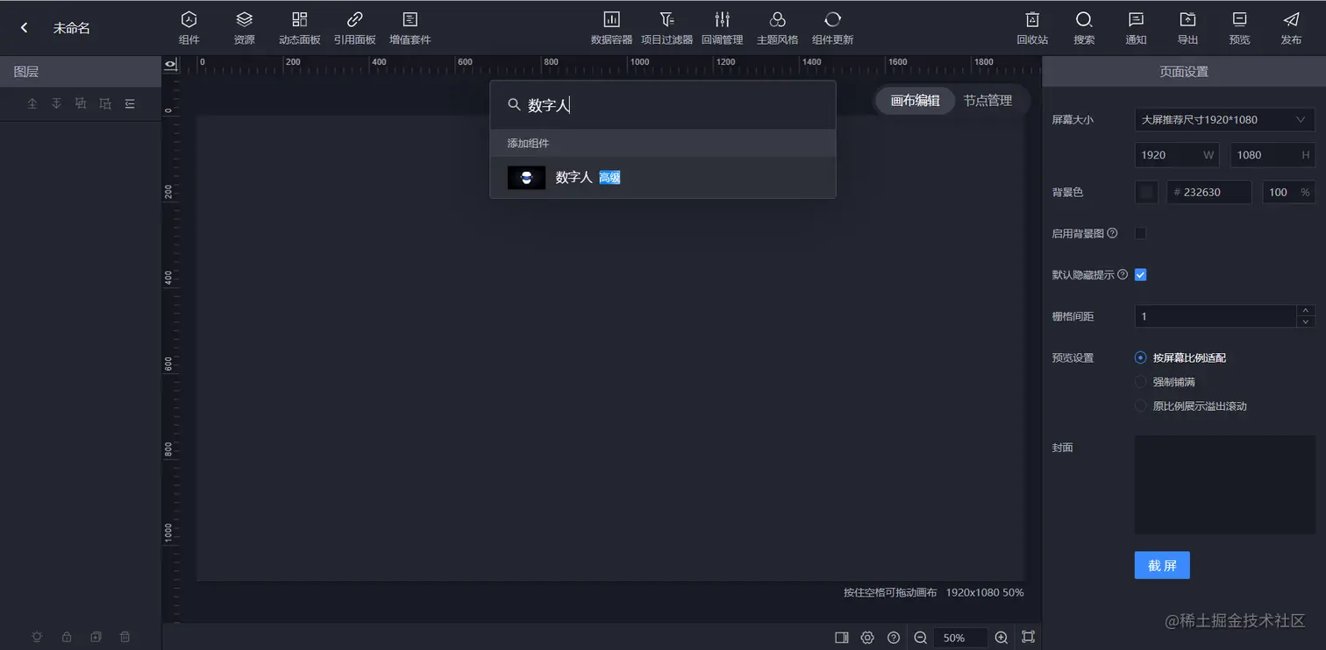Enable 启用背景图 checkbox
The width and height of the screenshot is (1326, 650).
click(1141, 233)
